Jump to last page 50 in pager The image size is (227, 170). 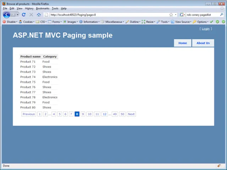click(x=122, y=114)
